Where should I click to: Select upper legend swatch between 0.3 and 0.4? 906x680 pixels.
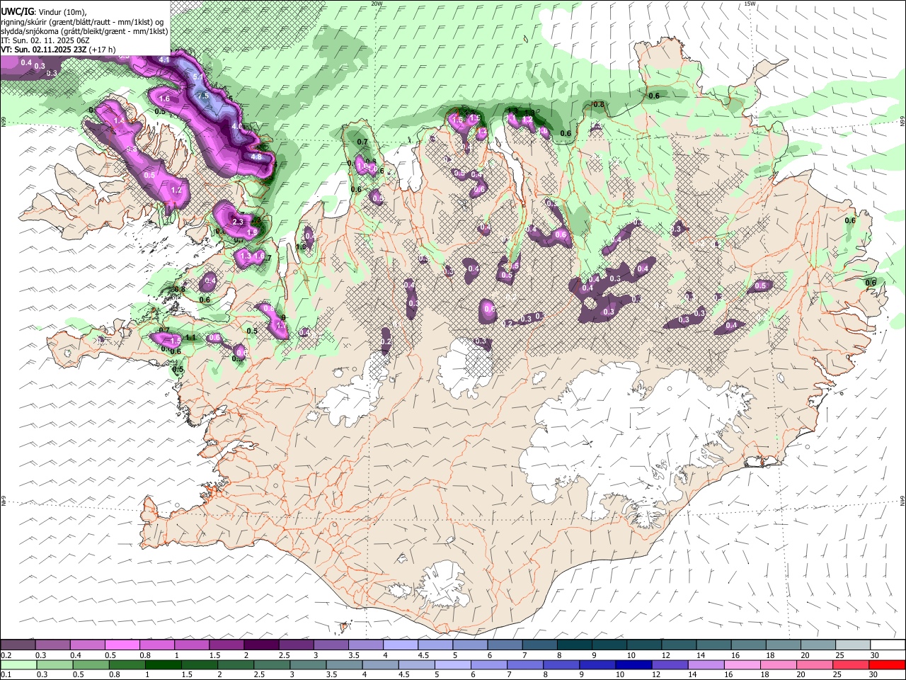coord(52,645)
